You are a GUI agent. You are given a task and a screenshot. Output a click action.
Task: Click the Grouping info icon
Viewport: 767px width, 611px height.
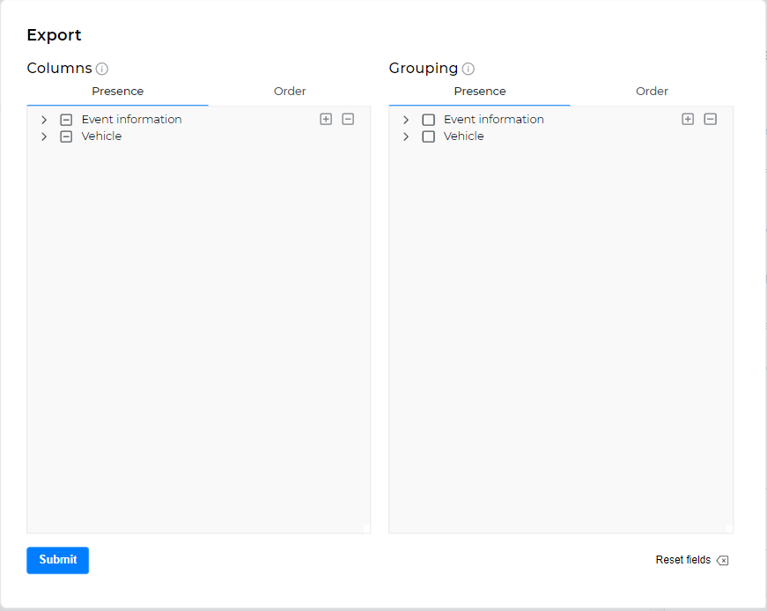pyautogui.click(x=468, y=69)
